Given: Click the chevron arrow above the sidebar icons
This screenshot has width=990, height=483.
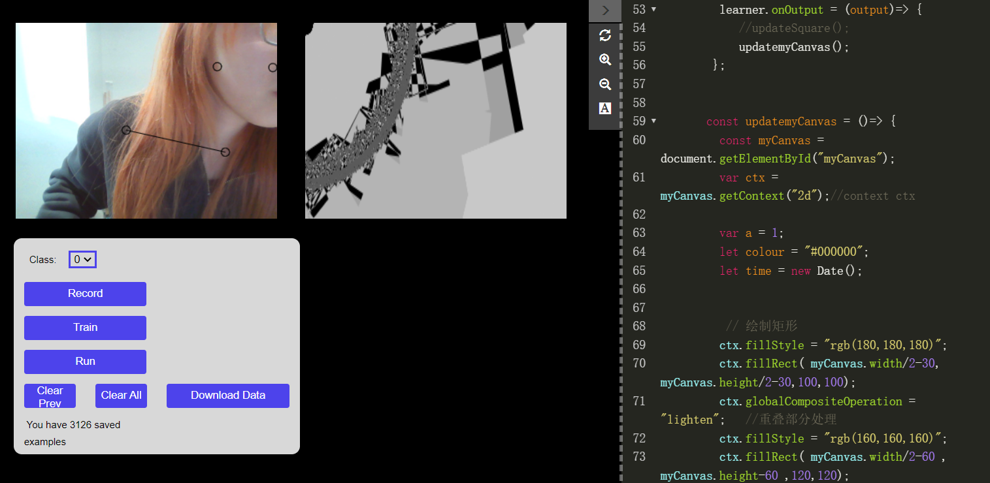Looking at the screenshot, I should [x=604, y=10].
